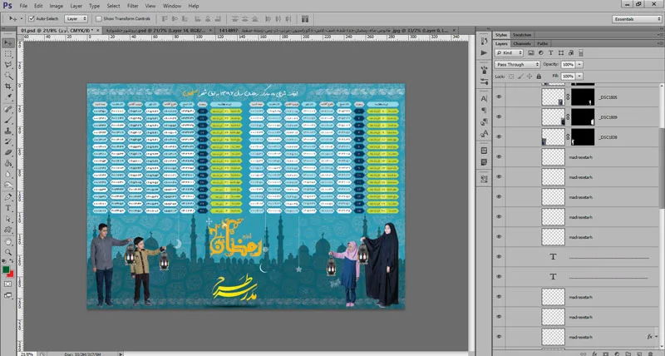Open Fill slider dropdown arrow
This screenshot has height=356, width=665.
coord(579,77)
